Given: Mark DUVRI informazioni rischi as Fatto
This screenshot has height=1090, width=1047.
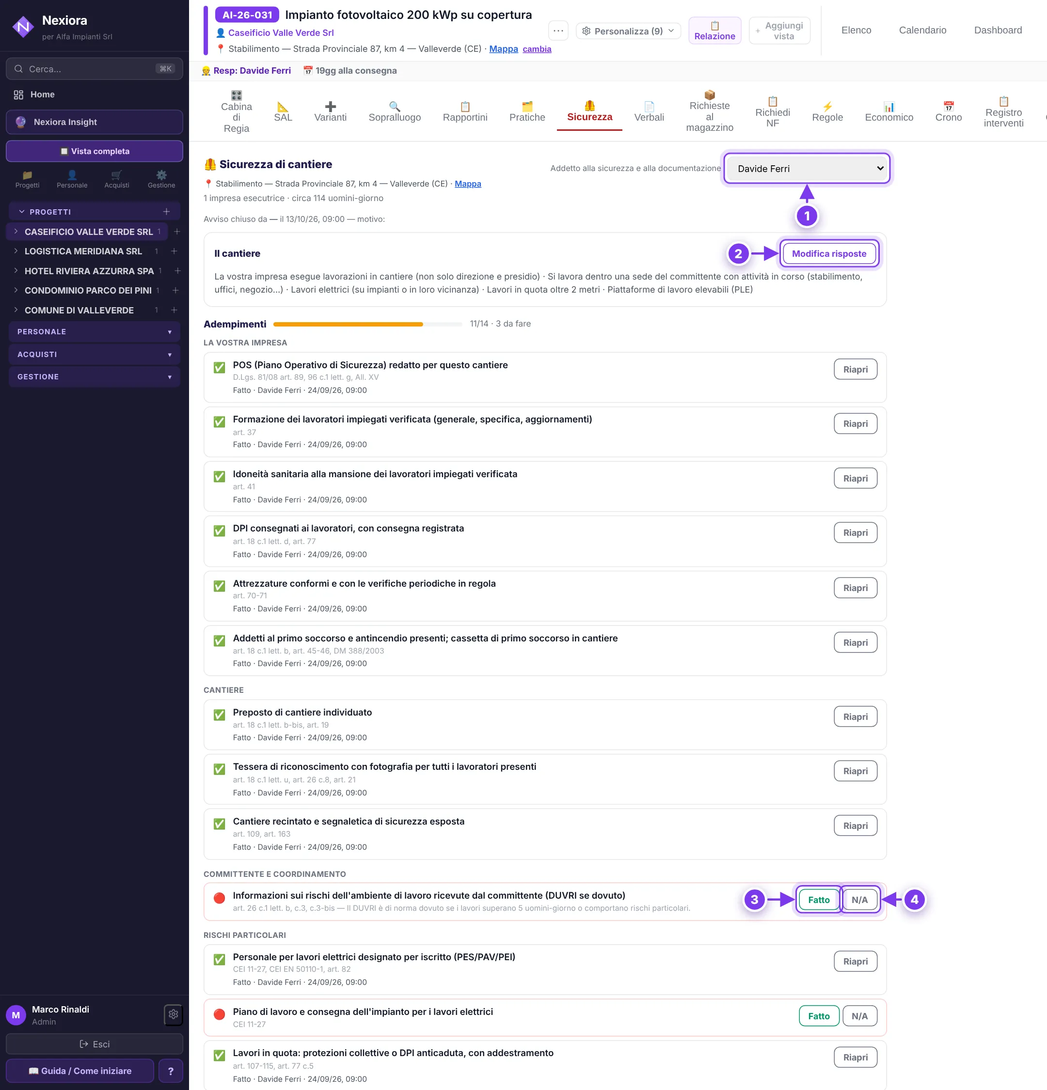Looking at the screenshot, I should point(818,899).
